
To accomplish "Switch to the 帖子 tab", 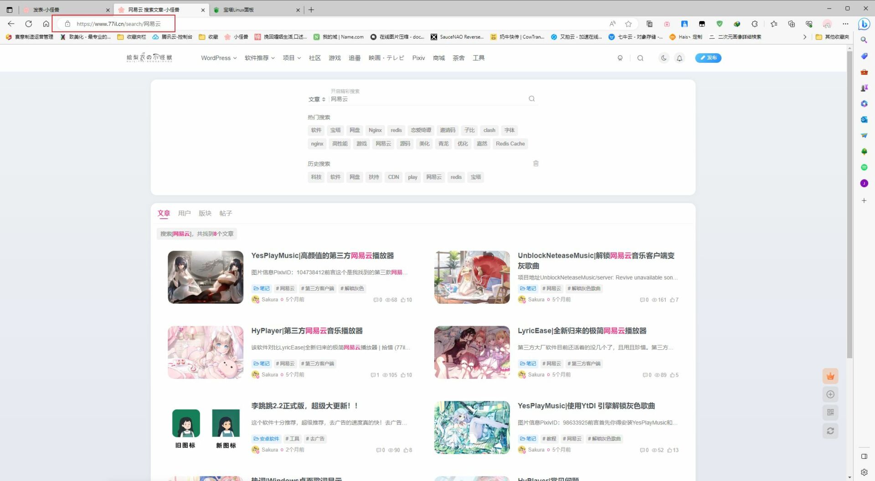I will pos(226,213).
